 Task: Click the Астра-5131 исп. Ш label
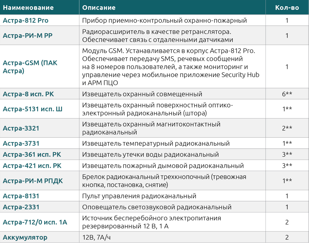click(x=27, y=108)
